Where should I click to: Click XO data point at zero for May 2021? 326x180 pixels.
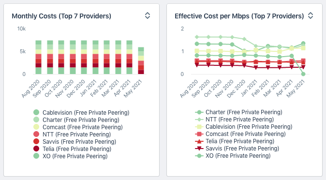pyautogui.click(x=303, y=74)
